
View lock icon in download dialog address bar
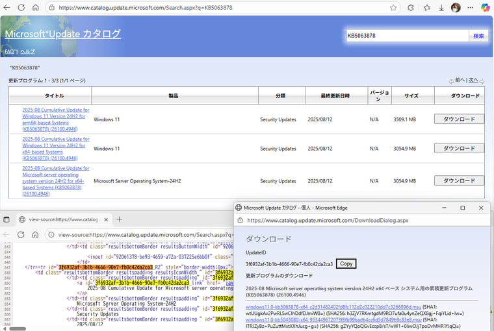240,220
